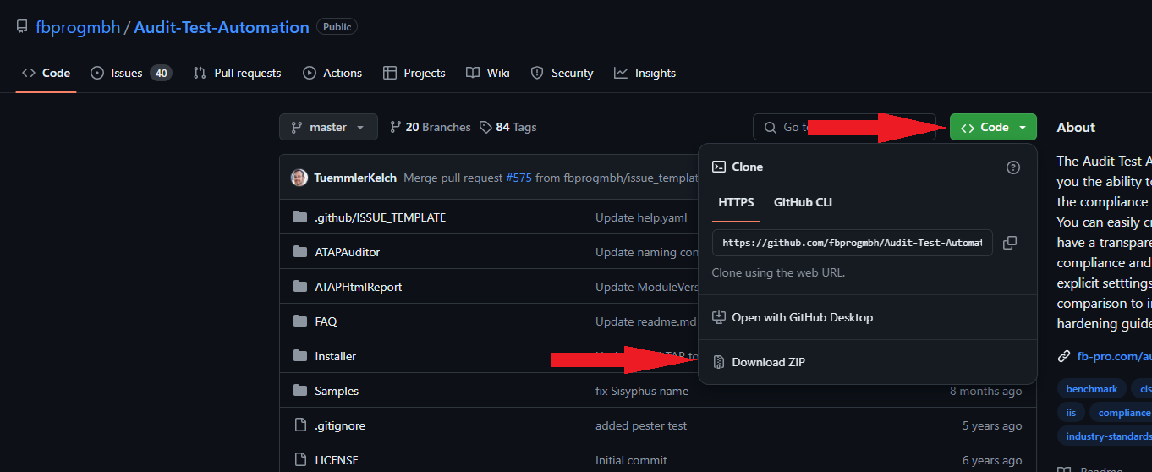Click the Issues count badge 40

[x=161, y=73]
